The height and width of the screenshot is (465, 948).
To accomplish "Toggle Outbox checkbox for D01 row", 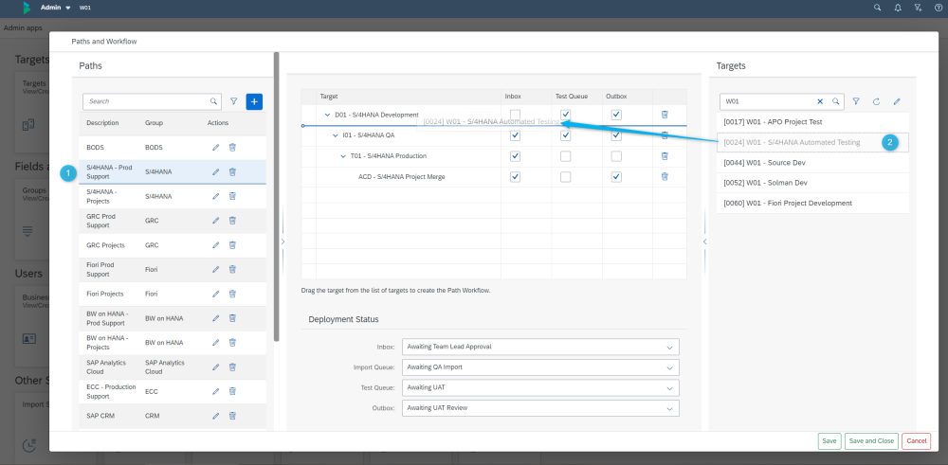I will click(x=616, y=115).
